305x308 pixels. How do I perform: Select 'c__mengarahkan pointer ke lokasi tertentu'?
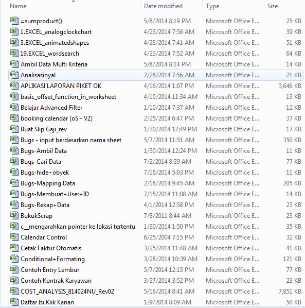78,227
